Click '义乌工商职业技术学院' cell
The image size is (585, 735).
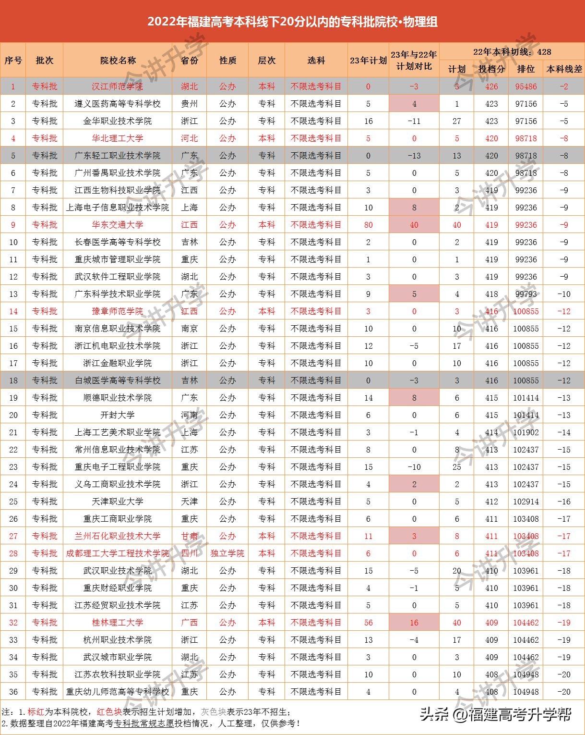(118, 484)
